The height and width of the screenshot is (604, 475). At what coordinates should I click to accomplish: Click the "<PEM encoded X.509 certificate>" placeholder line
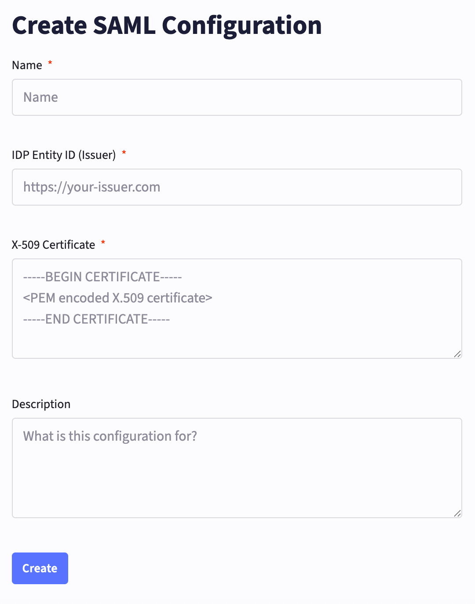click(117, 298)
